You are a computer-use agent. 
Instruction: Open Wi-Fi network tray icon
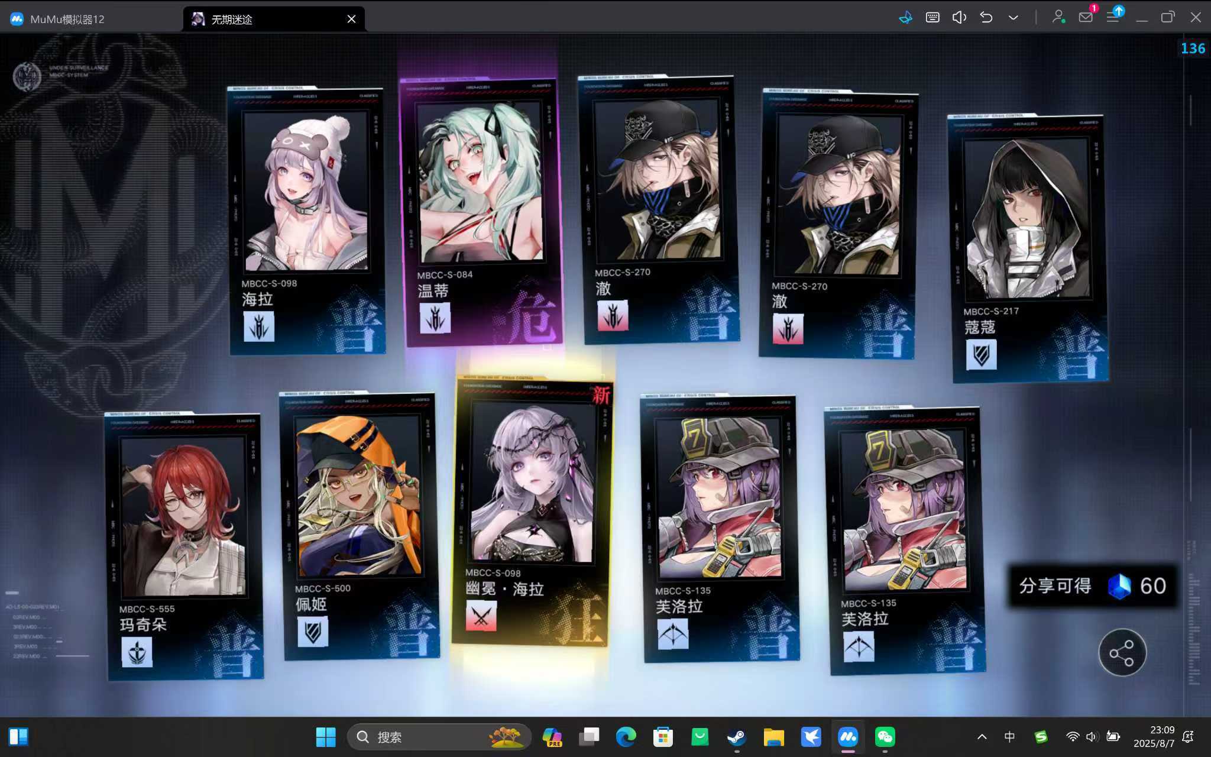[x=1072, y=737]
